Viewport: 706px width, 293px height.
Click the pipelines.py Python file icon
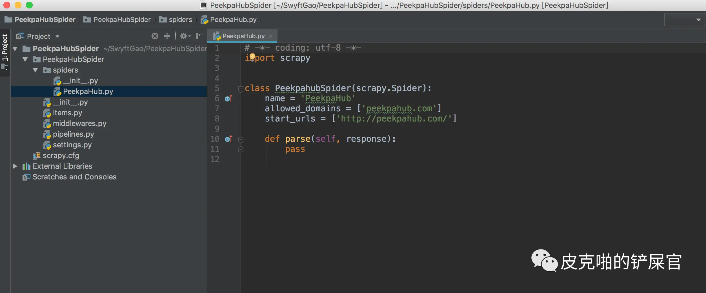pyautogui.click(x=47, y=134)
